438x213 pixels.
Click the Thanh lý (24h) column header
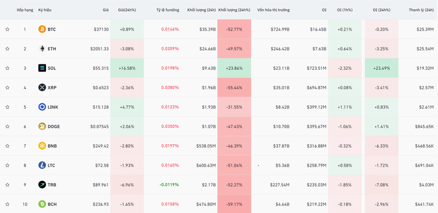[x=421, y=10]
